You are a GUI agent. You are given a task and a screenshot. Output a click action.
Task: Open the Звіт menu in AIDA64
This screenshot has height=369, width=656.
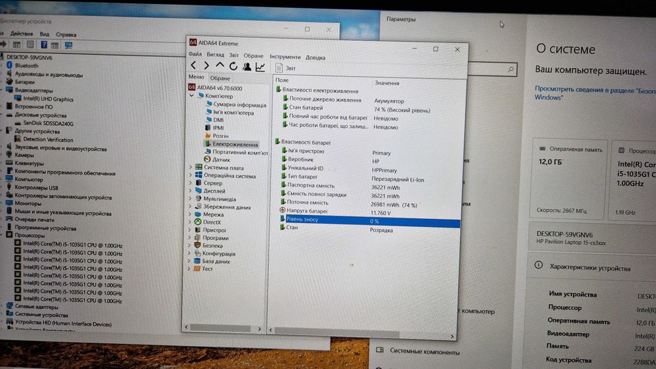click(234, 55)
